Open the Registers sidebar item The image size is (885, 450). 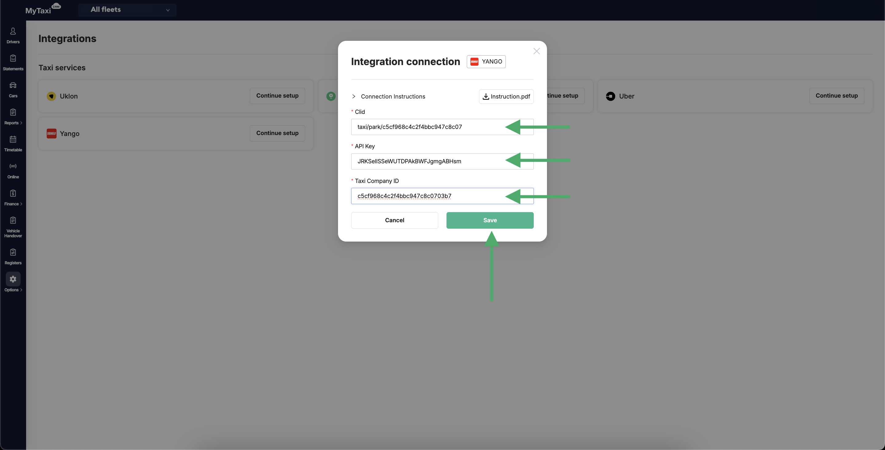point(13,257)
